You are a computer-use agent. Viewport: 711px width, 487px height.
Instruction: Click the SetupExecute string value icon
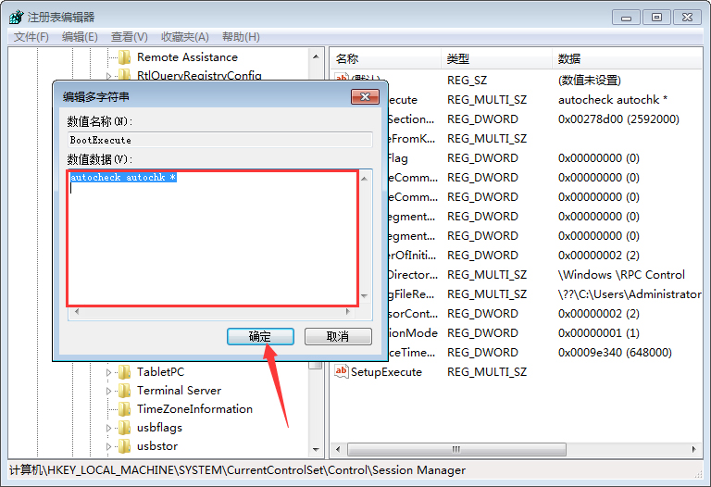pos(341,371)
